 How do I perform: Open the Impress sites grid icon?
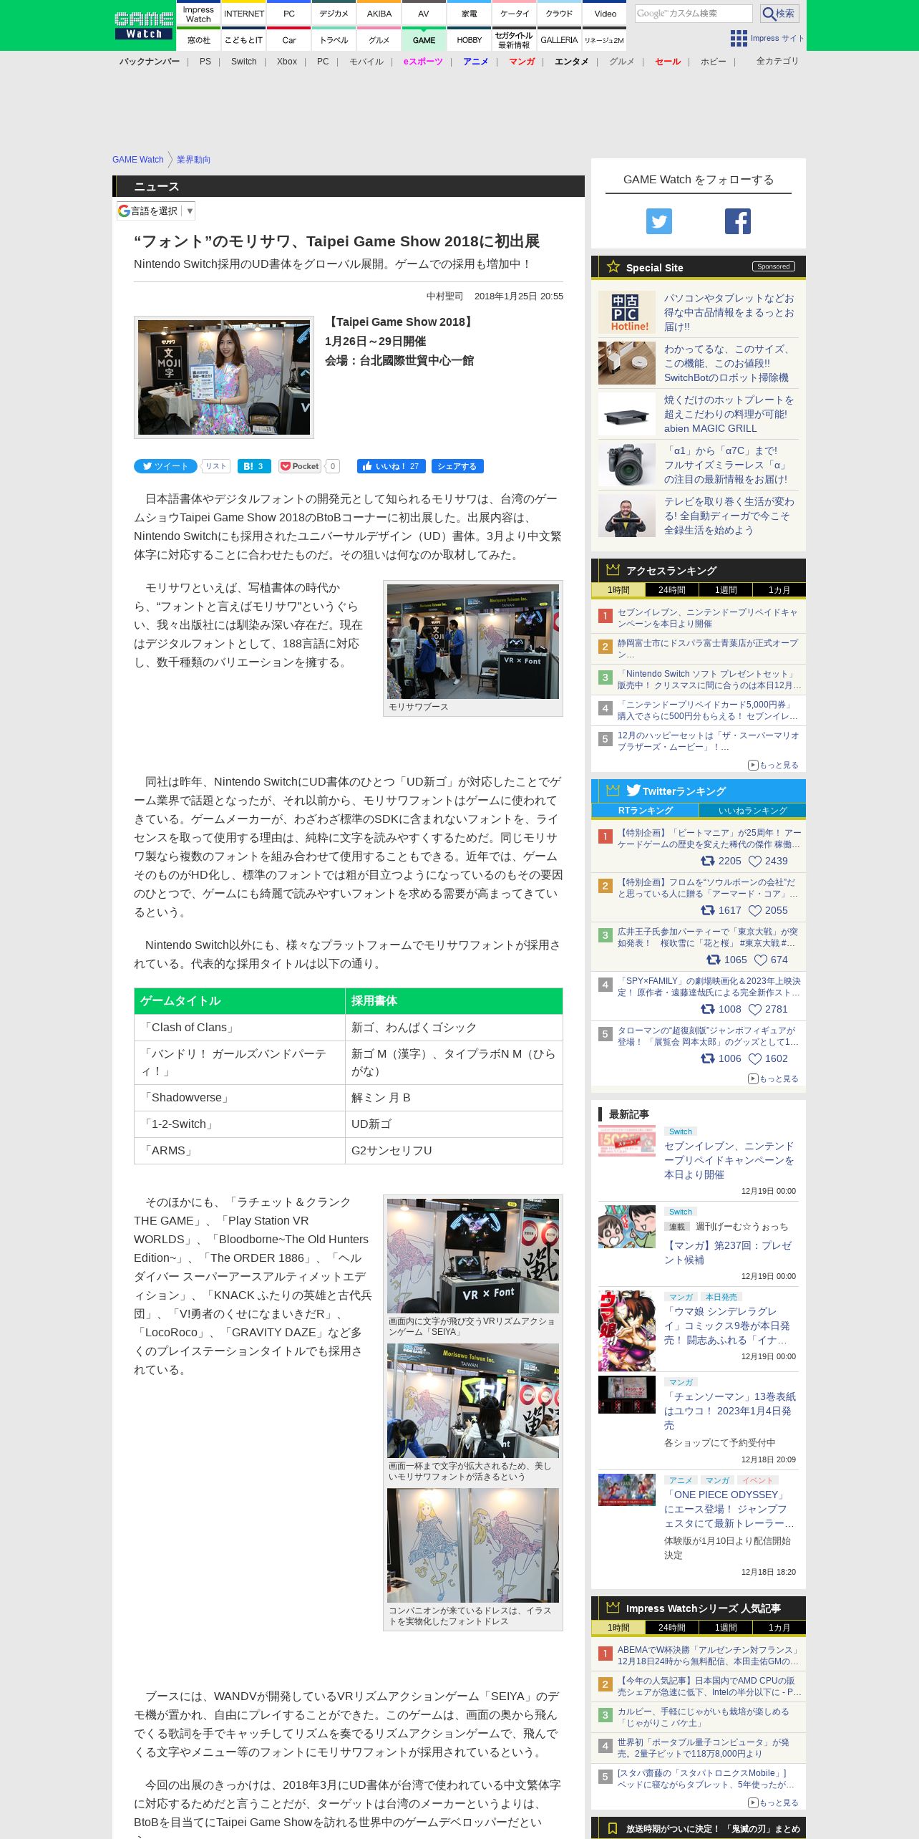point(739,38)
